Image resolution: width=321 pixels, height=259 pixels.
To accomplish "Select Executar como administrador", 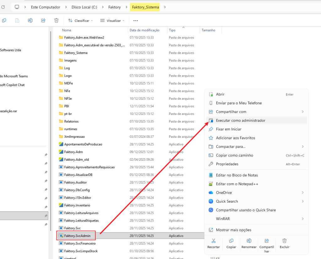I will 240,121.
